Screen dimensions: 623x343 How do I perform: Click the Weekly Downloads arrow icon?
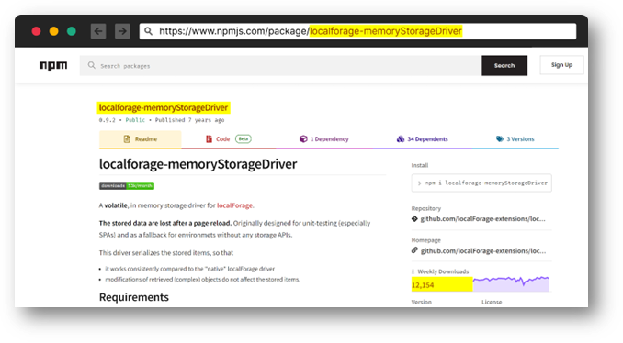coord(413,271)
